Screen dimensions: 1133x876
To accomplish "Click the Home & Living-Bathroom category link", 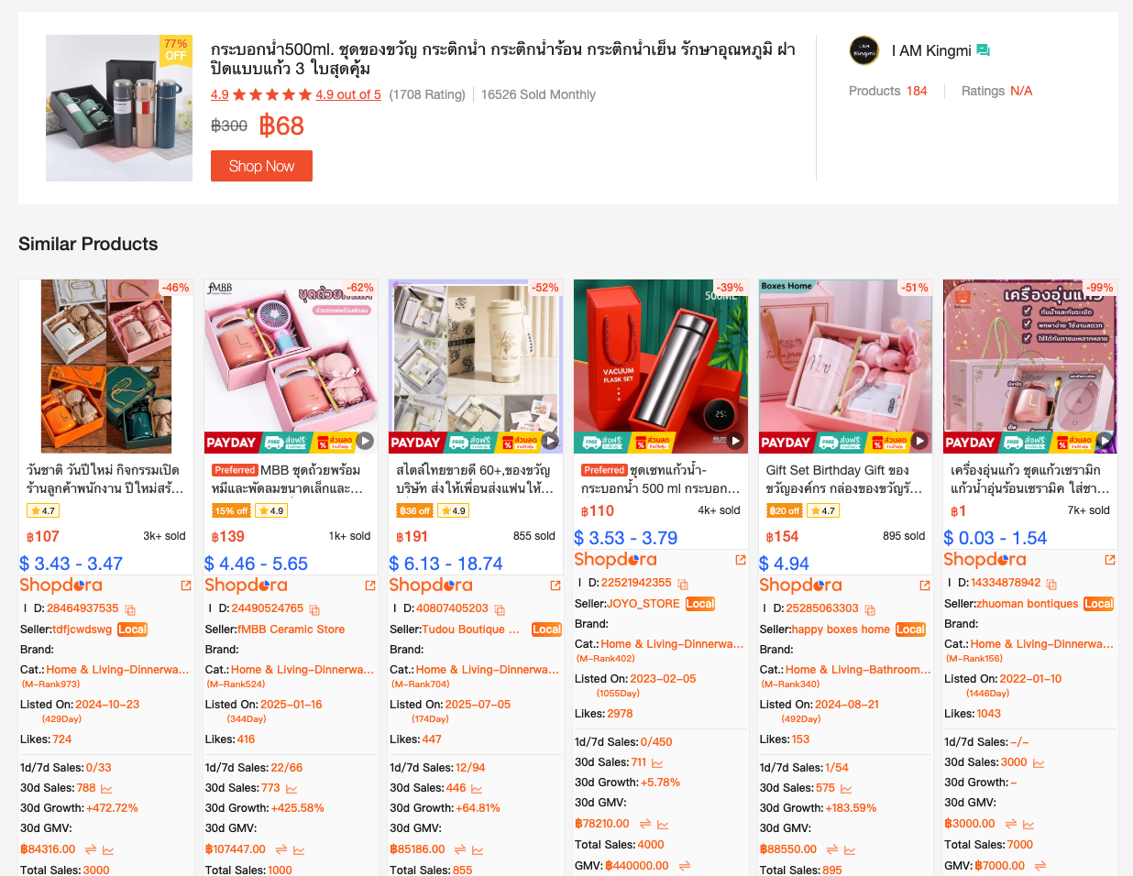I will pos(858,670).
